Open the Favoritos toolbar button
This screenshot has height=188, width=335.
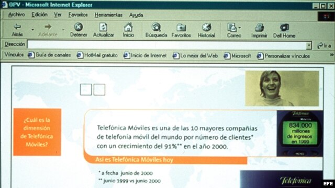point(181,30)
